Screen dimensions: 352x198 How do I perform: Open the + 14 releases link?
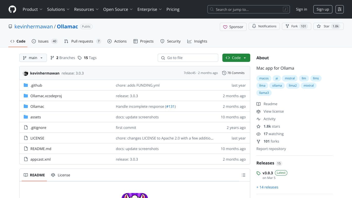[267, 187]
